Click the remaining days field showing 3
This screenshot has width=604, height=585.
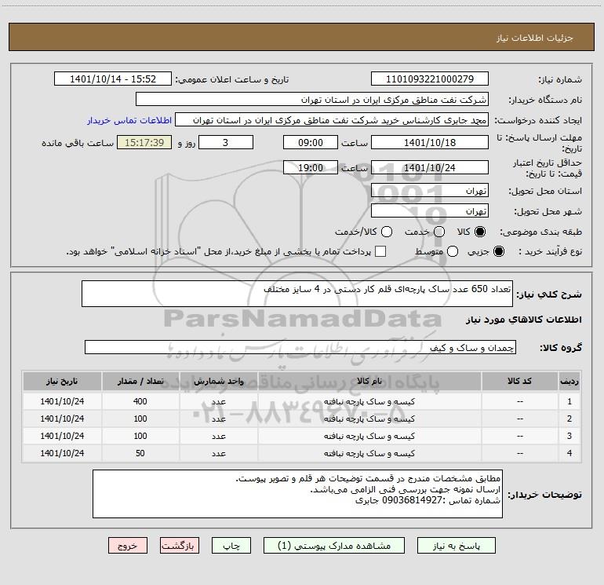click(226, 142)
